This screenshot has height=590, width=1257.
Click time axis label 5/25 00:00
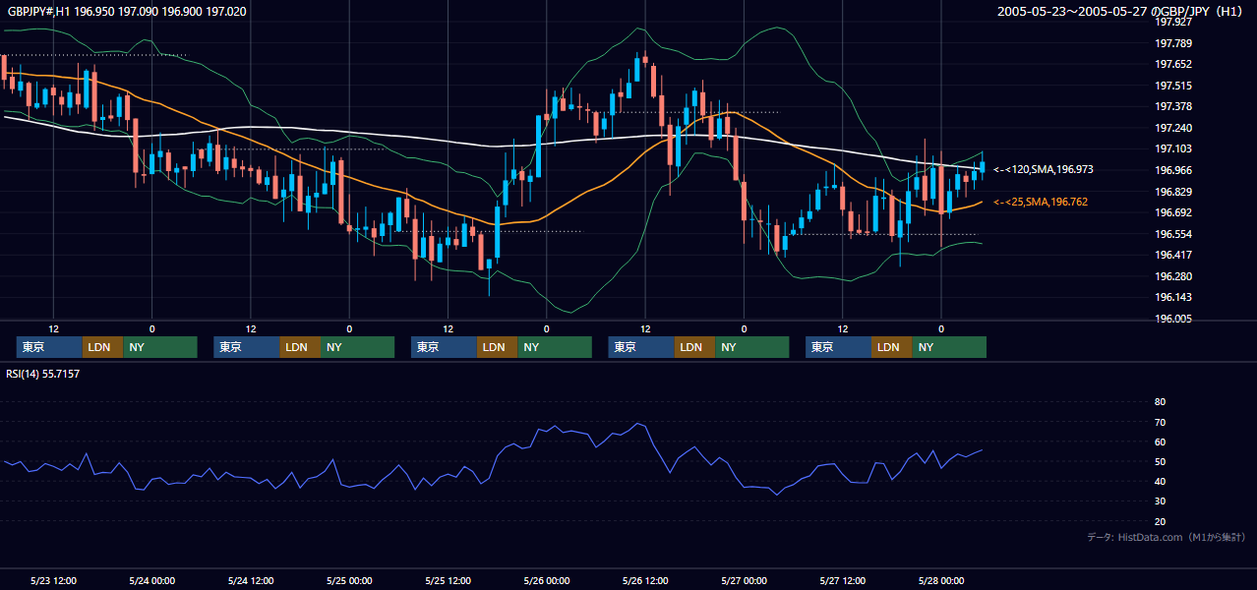[x=349, y=580]
